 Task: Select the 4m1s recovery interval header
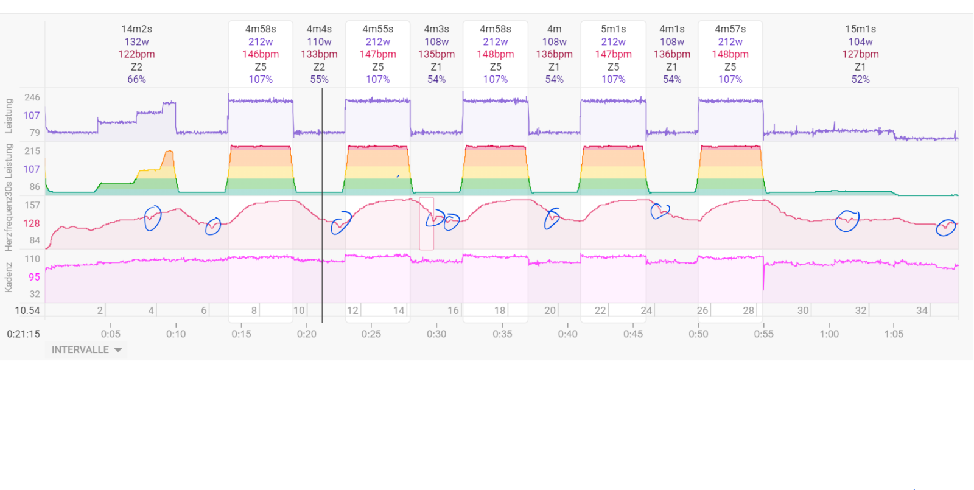click(x=672, y=54)
